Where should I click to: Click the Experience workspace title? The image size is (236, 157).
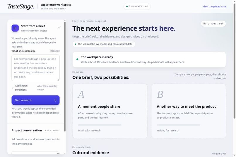[56, 5]
